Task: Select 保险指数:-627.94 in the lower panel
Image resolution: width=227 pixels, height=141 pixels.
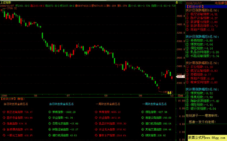Action: (x=154, y=112)
